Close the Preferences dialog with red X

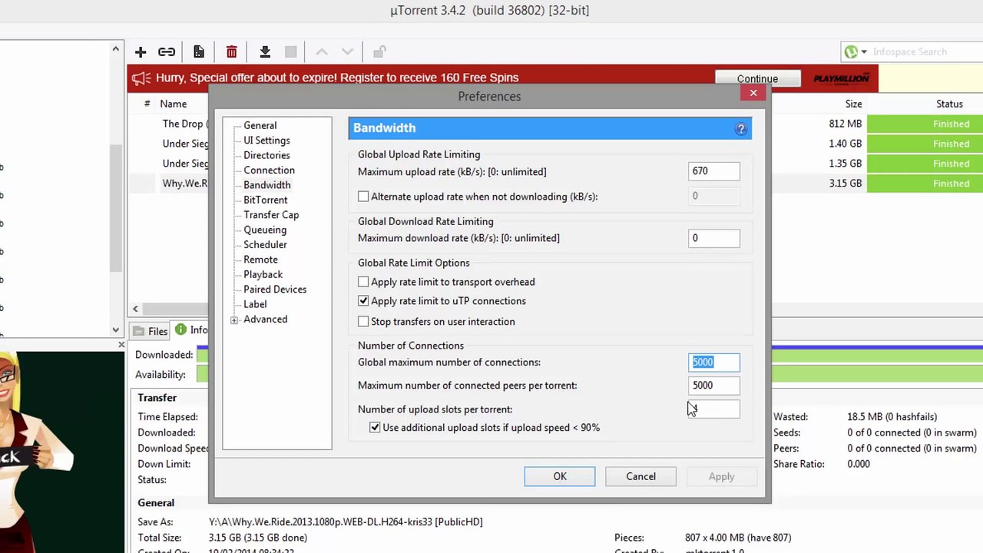753,93
